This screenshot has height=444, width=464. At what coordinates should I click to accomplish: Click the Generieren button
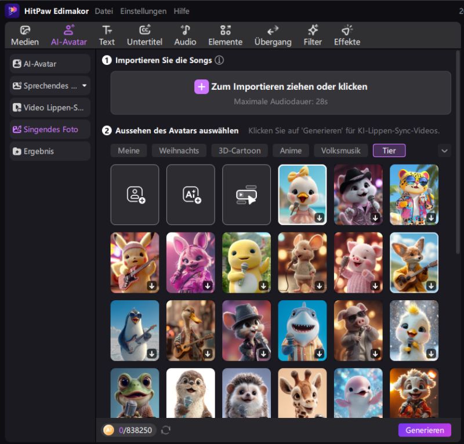[425, 430]
